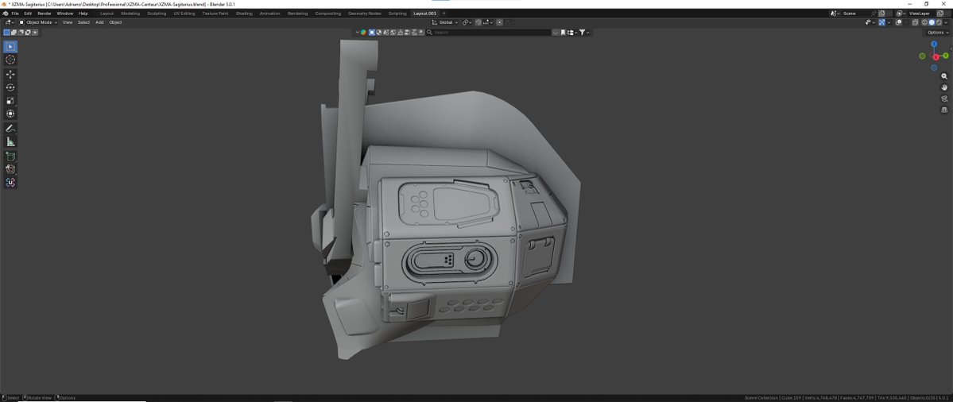Screen dimensions: 953x402
Task: Open the viewport Object menu
Action: [x=115, y=22]
